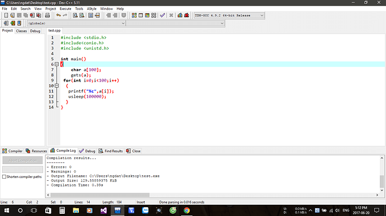Click the Indent toolbar icon
Viewport: 386px width, 216px height.
point(115,15)
